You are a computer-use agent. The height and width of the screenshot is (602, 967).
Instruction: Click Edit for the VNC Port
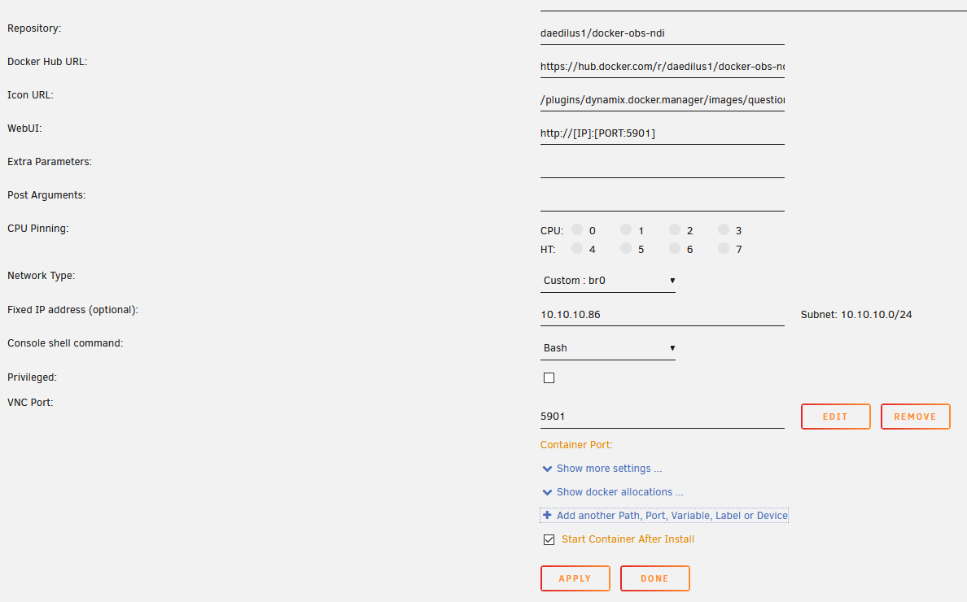pyautogui.click(x=835, y=417)
